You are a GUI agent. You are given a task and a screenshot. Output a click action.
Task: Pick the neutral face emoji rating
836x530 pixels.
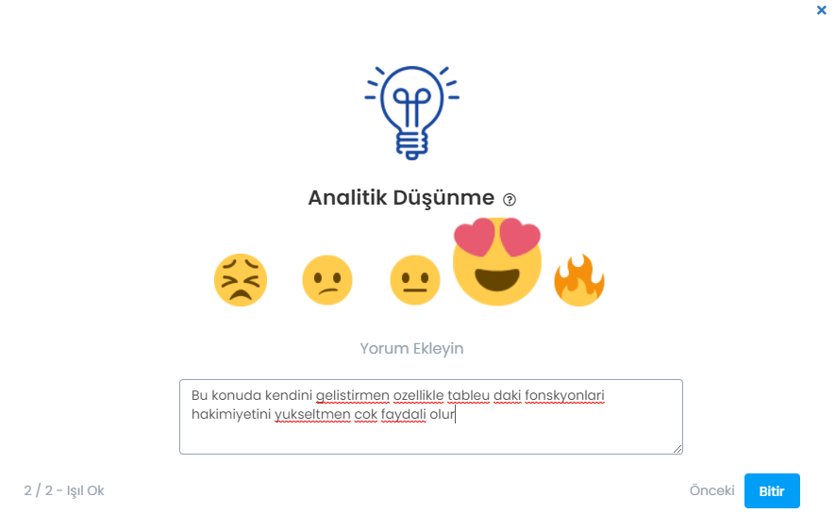(x=415, y=280)
